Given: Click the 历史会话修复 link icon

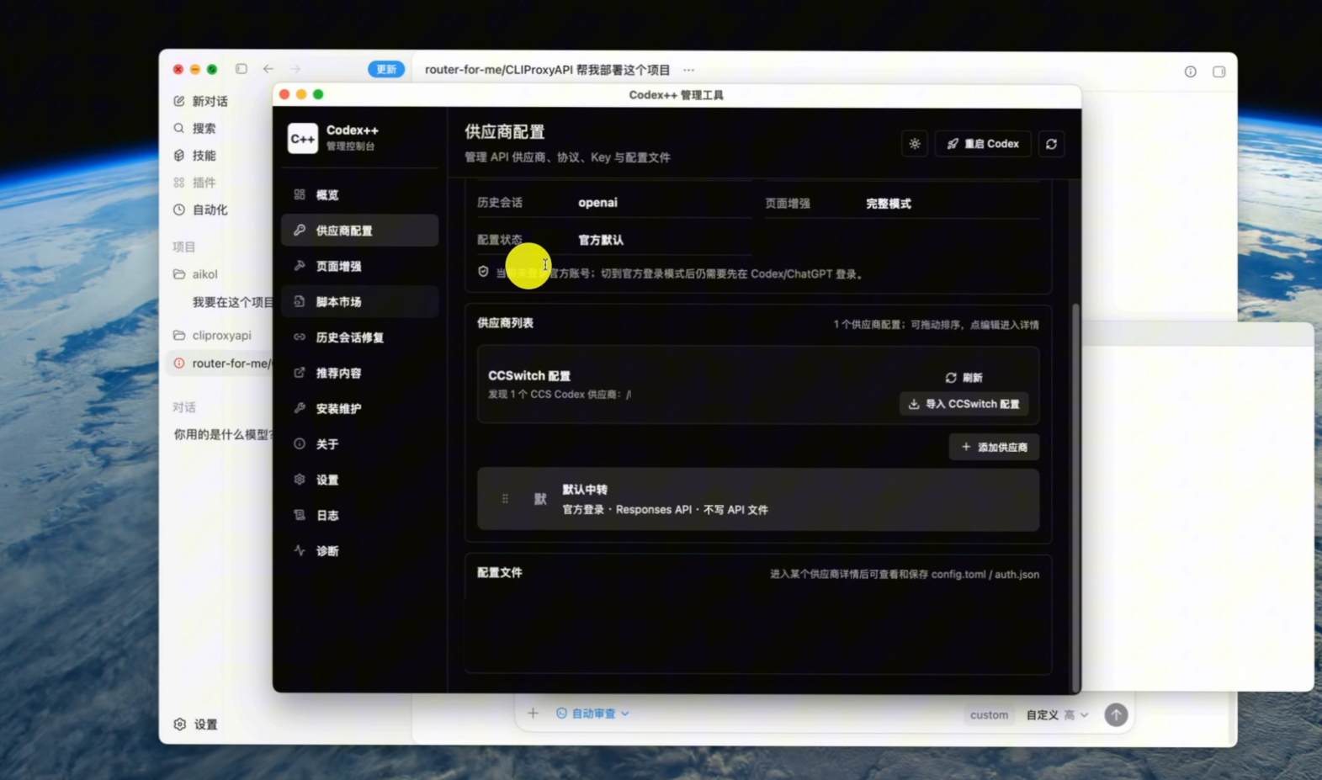Looking at the screenshot, I should pyautogui.click(x=300, y=337).
